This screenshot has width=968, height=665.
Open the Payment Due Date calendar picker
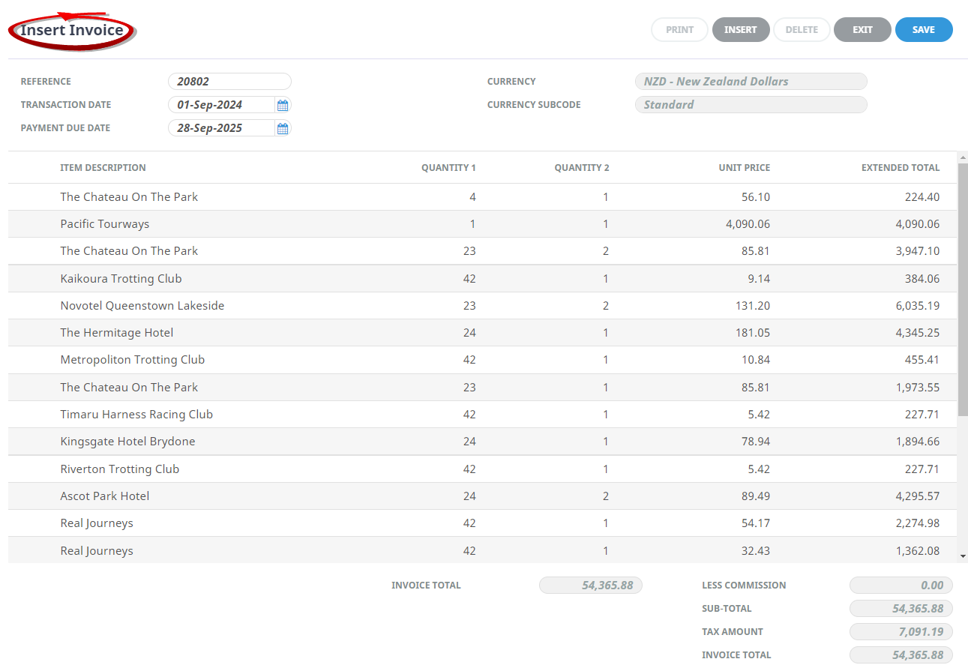pyautogui.click(x=283, y=128)
